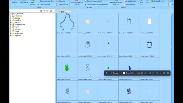Select the скрипты folder
The height and width of the screenshot is (103, 183).
18,36
